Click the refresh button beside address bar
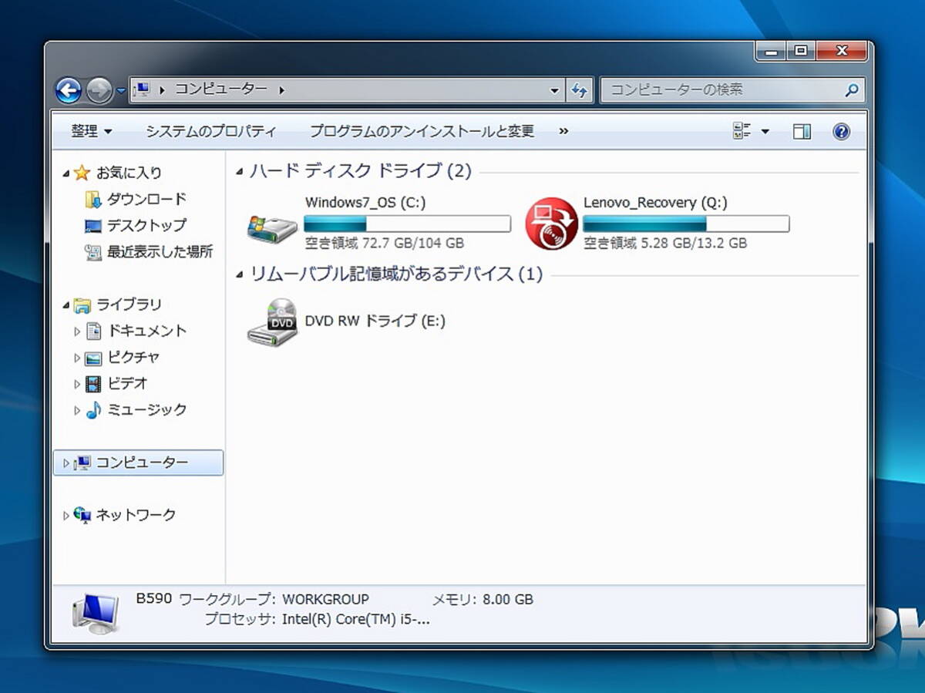The image size is (925, 693). [x=580, y=90]
